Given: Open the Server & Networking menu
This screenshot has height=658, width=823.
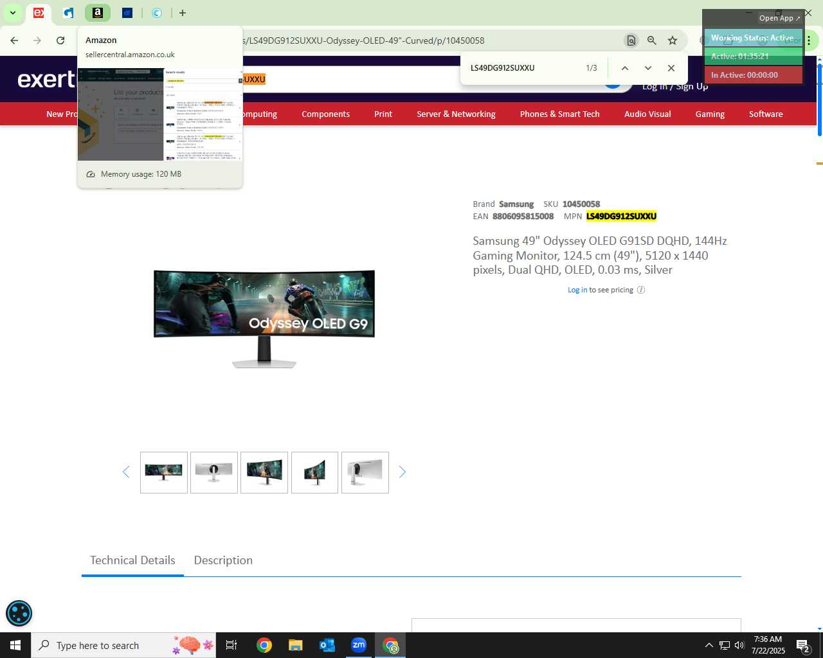Looking at the screenshot, I should pyautogui.click(x=456, y=114).
